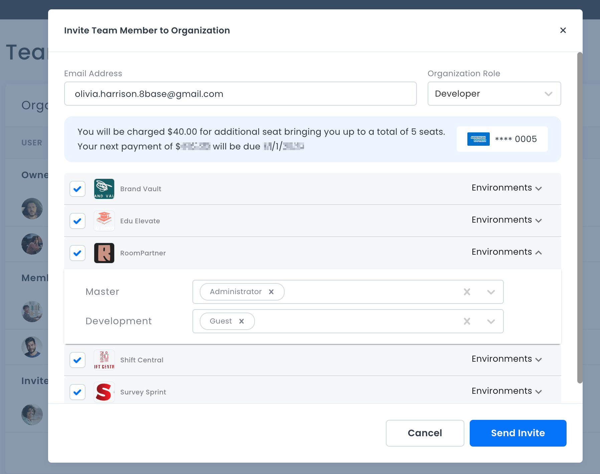Screen dimensions: 600x474
Task: Click the Brand Vault workspace logo
Action: (x=104, y=189)
